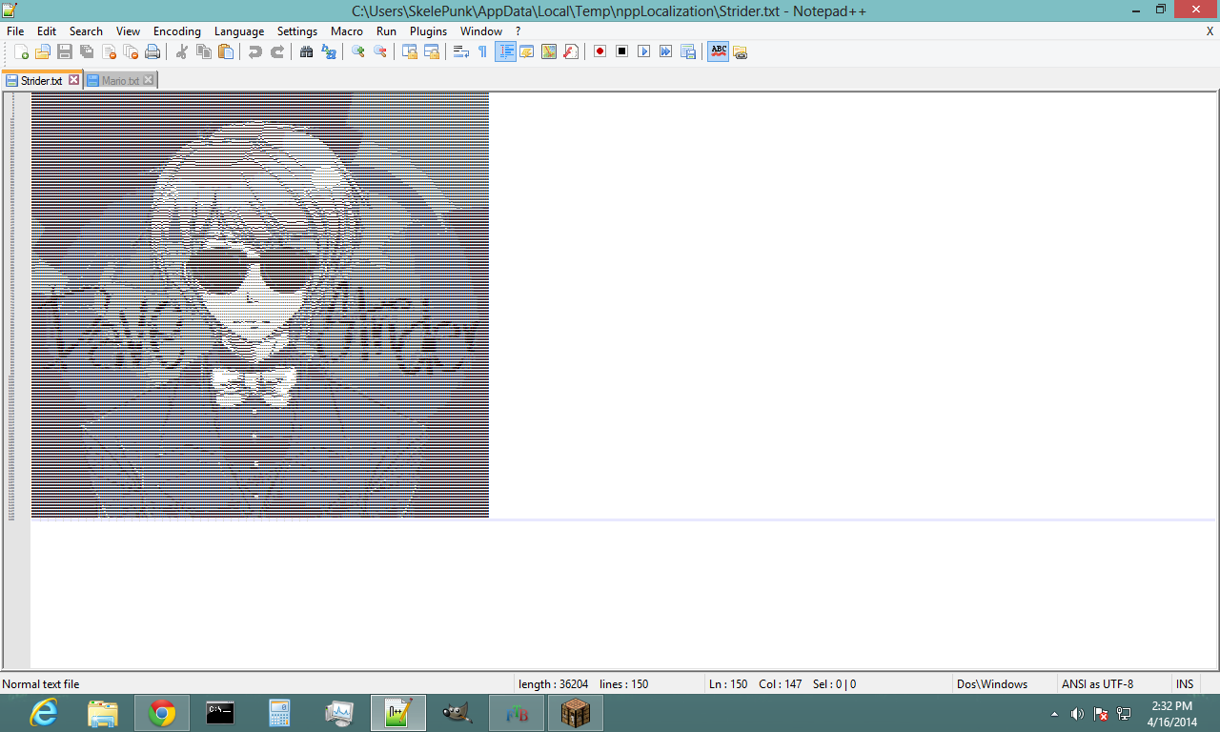Toggle synchronize vertical scrolling icon
Viewport: 1220px width, 732px height.
[409, 51]
